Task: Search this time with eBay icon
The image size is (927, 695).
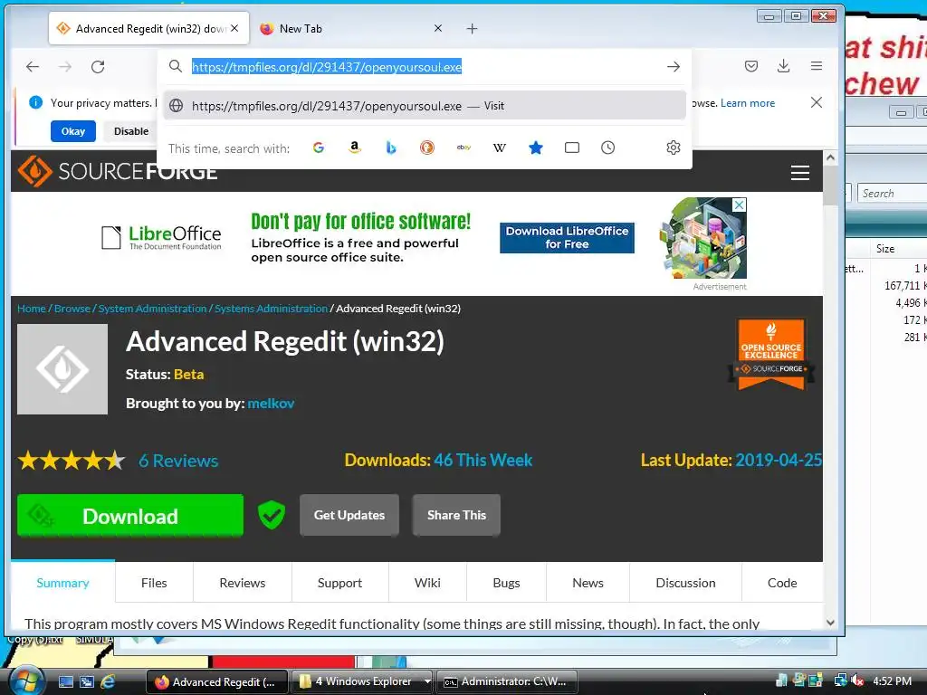Action: [463, 148]
